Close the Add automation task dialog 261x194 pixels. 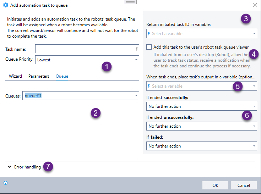[x=255, y=5]
